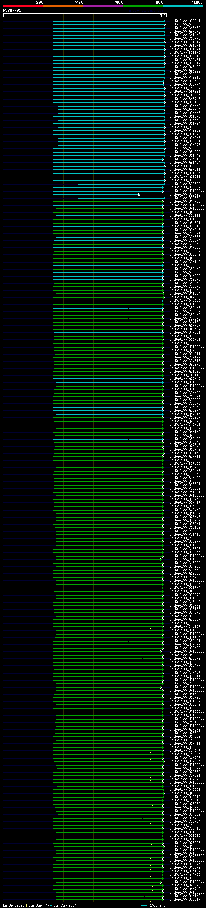206x908 pixels.
Task: Click the red 20% identity legend segment
Action: [23, 6]
